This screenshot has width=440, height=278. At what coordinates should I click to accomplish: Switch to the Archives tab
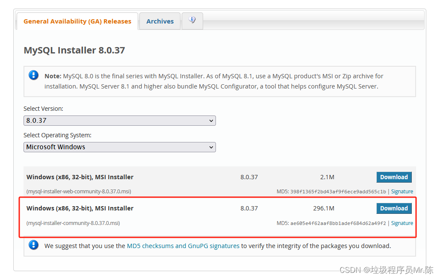pyautogui.click(x=160, y=21)
